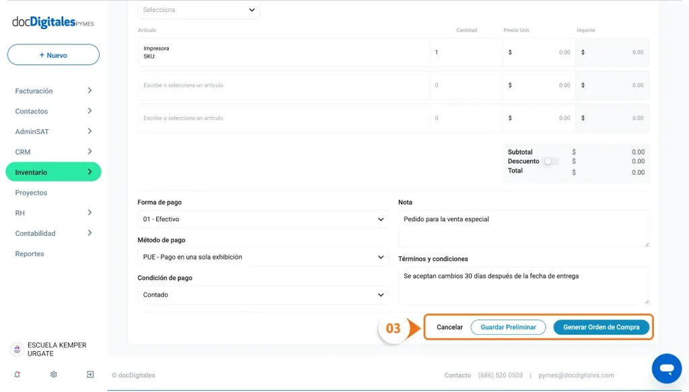Expand the Facturación menu chevron
Viewport: 689px width, 392px height.
[x=89, y=91]
